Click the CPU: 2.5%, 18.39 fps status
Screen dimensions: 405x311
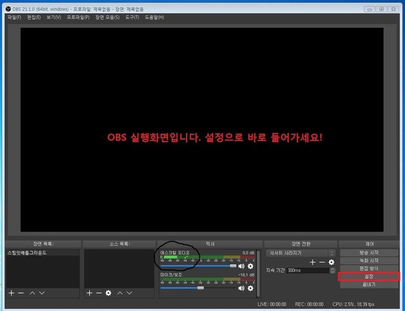tap(353, 304)
